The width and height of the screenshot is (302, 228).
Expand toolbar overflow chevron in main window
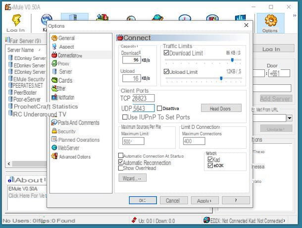(x=294, y=15)
